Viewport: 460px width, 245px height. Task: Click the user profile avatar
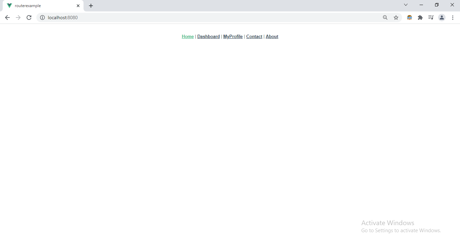click(442, 17)
